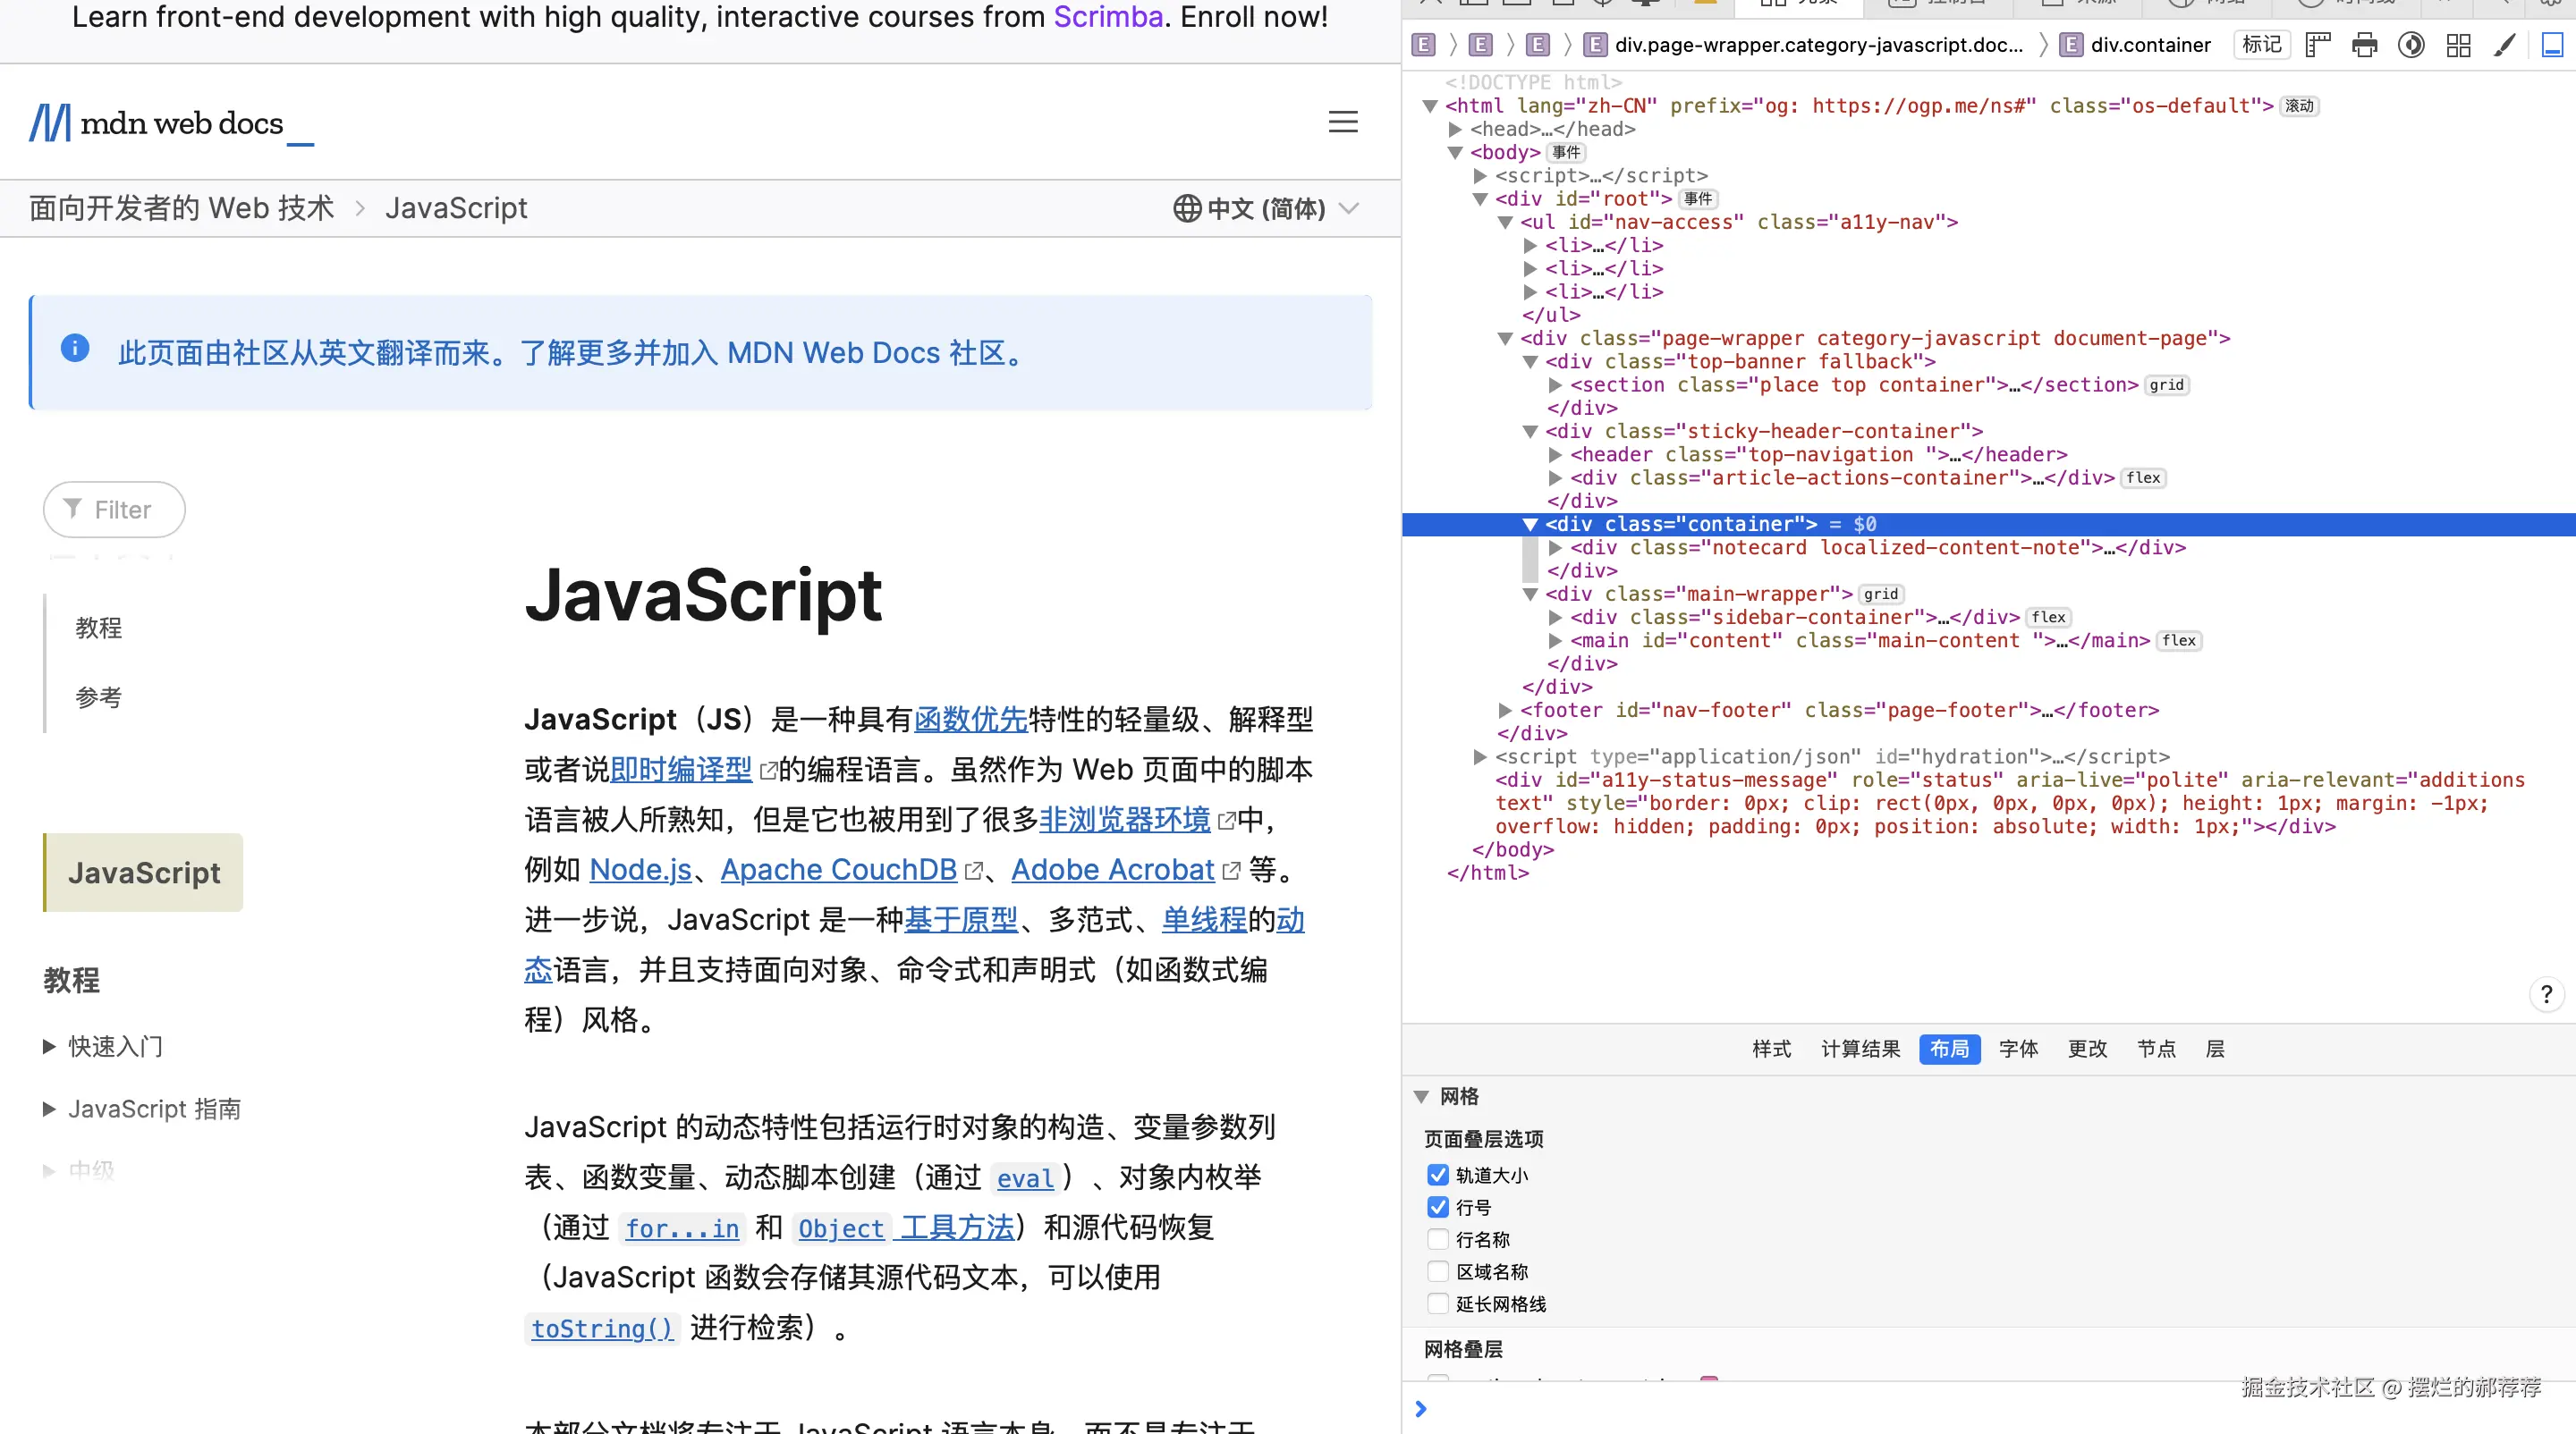Image resolution: width=2576 pixels, height=1434 pixels.
Task: Expand the footer nav-footer node
Action: coord(1505,711)
